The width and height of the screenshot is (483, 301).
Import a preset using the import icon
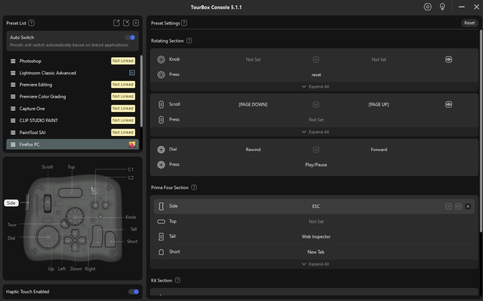pos(126,22)
